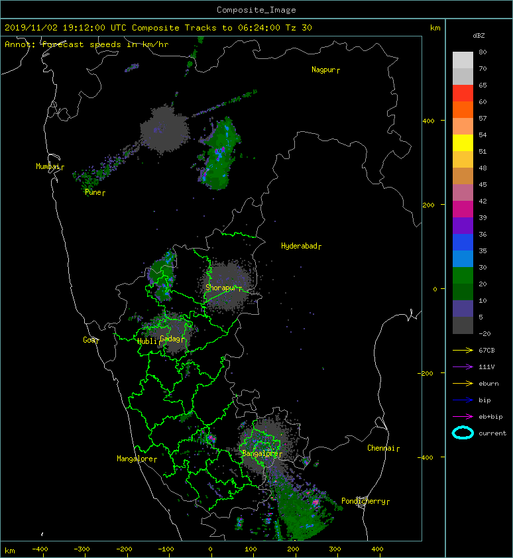Click the orange 60 dBZ color swatch

[x=463, y=109]
